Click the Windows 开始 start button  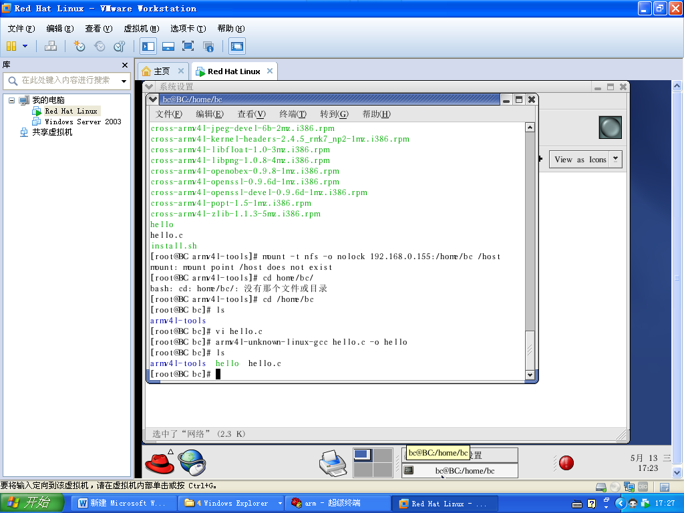[x=32, y=503]
